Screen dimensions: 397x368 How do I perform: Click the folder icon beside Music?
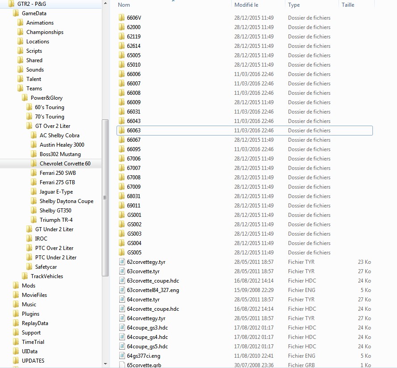(16, 304)
